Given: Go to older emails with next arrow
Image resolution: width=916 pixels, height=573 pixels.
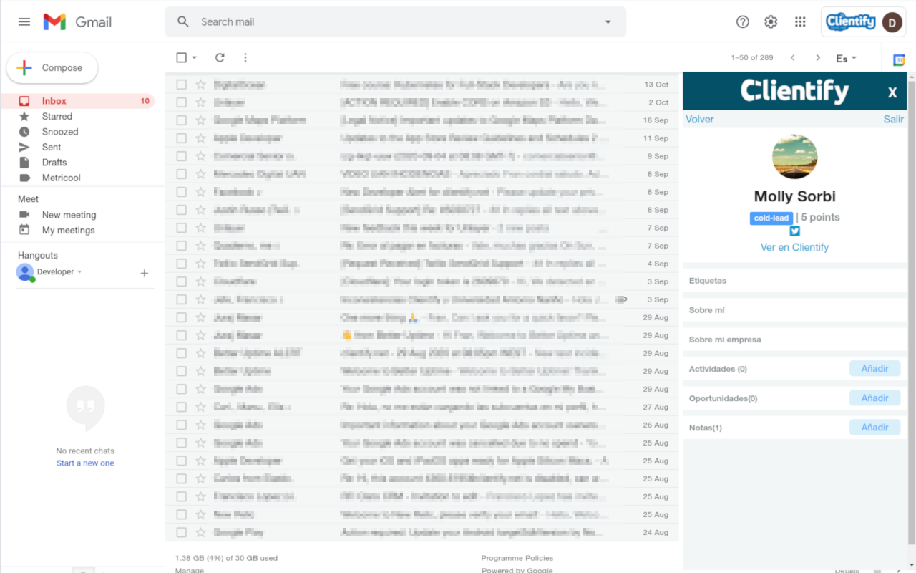Looking at the screenshot, I should coord(818,58).
